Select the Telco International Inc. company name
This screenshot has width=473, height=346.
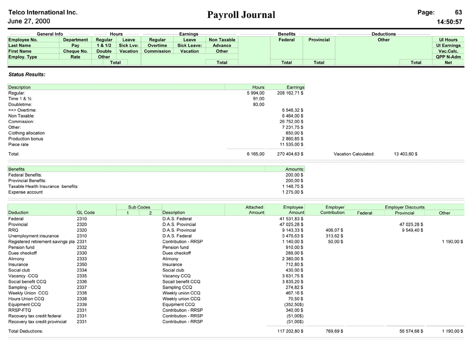click(x=43, y=12)
